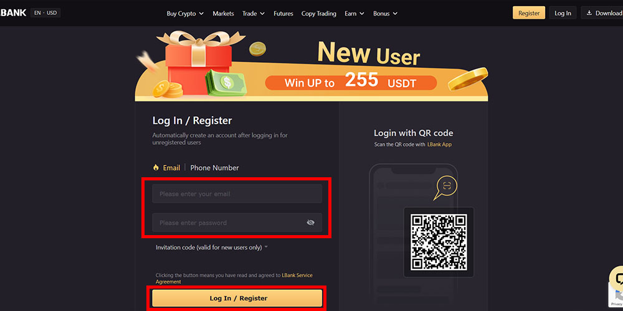Click the red gift box banner image
This screenshot has width=623, height=311.
(x=198, y=62)
